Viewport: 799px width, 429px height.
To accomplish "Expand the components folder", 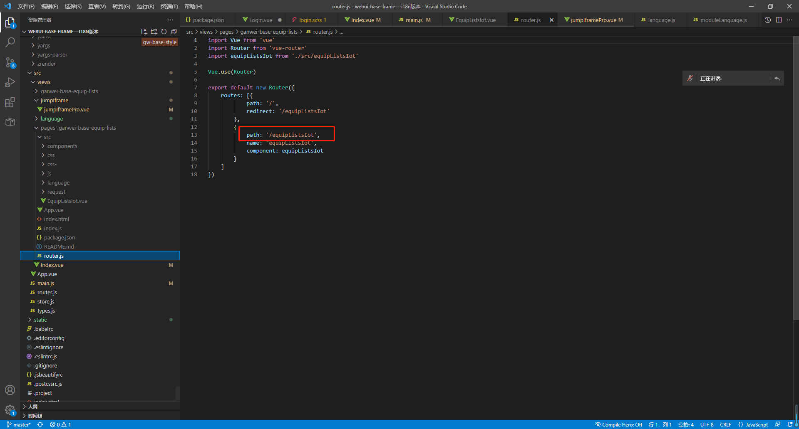I will click(x=62, y=146).
